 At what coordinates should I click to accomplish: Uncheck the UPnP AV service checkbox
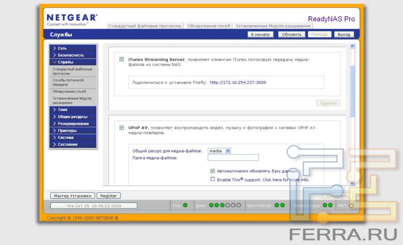pyautogui.click(x=122, y=128)
